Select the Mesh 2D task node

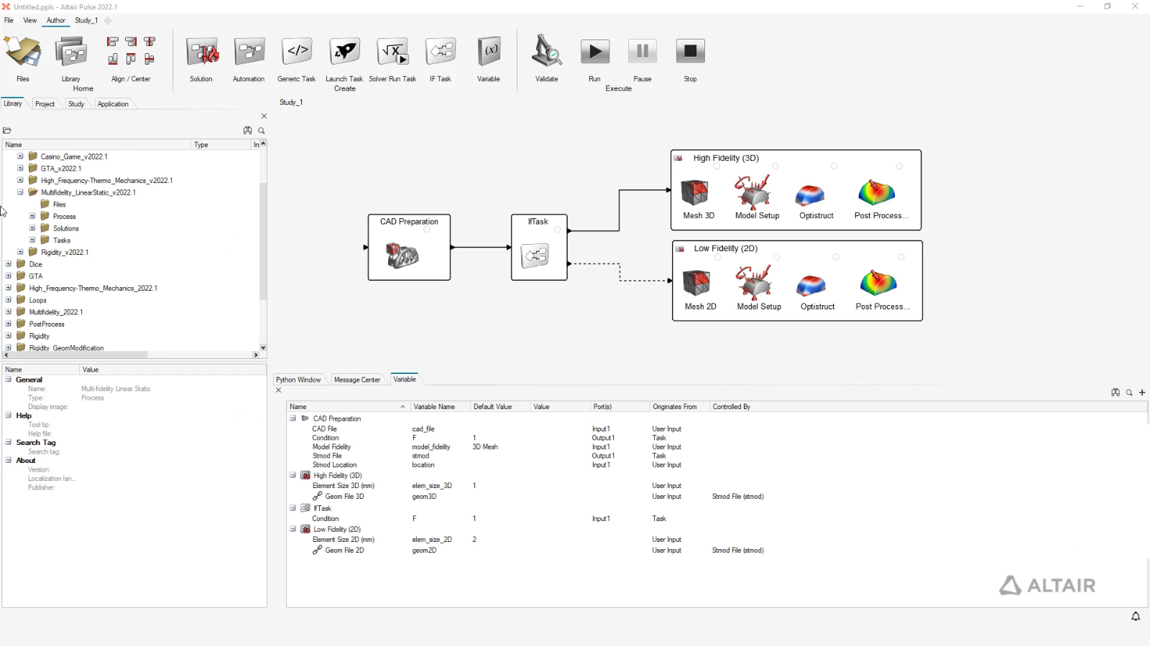pos(700,290)
